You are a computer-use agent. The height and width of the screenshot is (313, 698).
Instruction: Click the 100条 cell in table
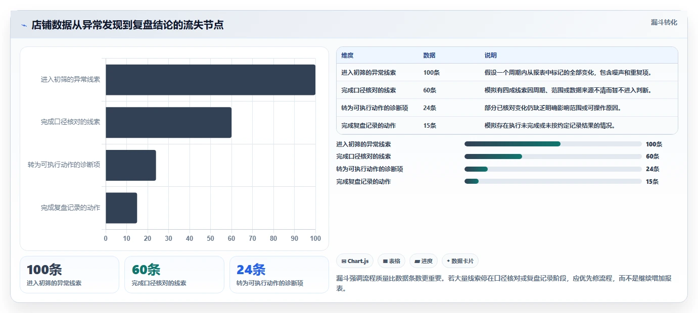(x=431, y=73)
